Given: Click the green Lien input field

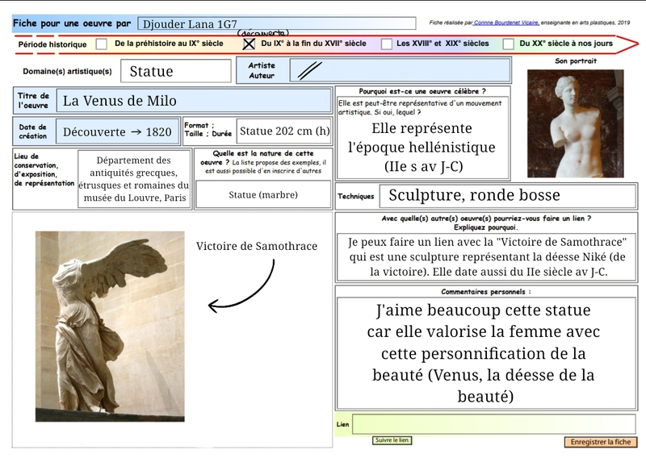Looking at the screenshot, I should [493, 424].
